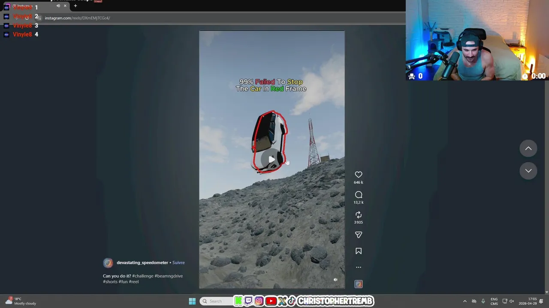Like the reel with the heart icon

[359, 175]
